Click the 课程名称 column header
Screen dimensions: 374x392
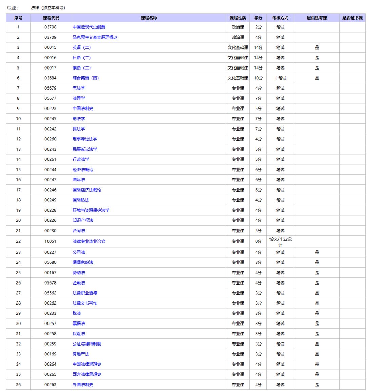click(149, 18)
